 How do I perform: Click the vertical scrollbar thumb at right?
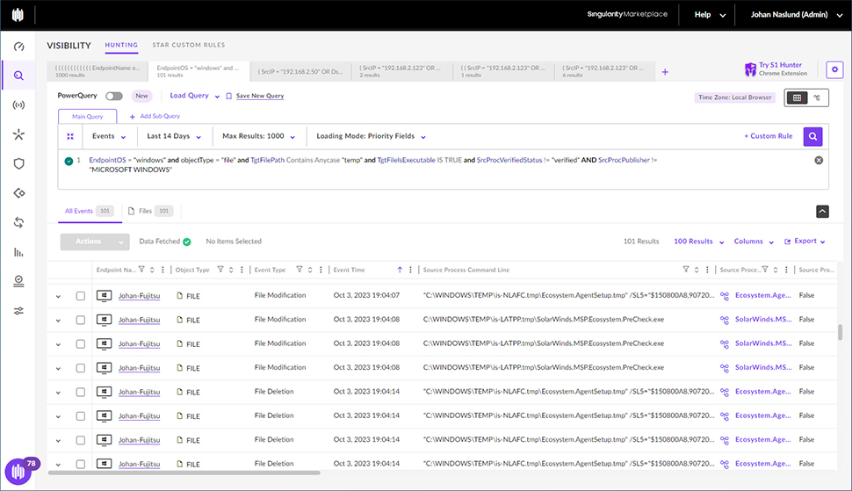(840, 332)
